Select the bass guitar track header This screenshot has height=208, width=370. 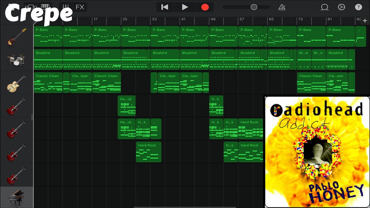tap(17, 36)
